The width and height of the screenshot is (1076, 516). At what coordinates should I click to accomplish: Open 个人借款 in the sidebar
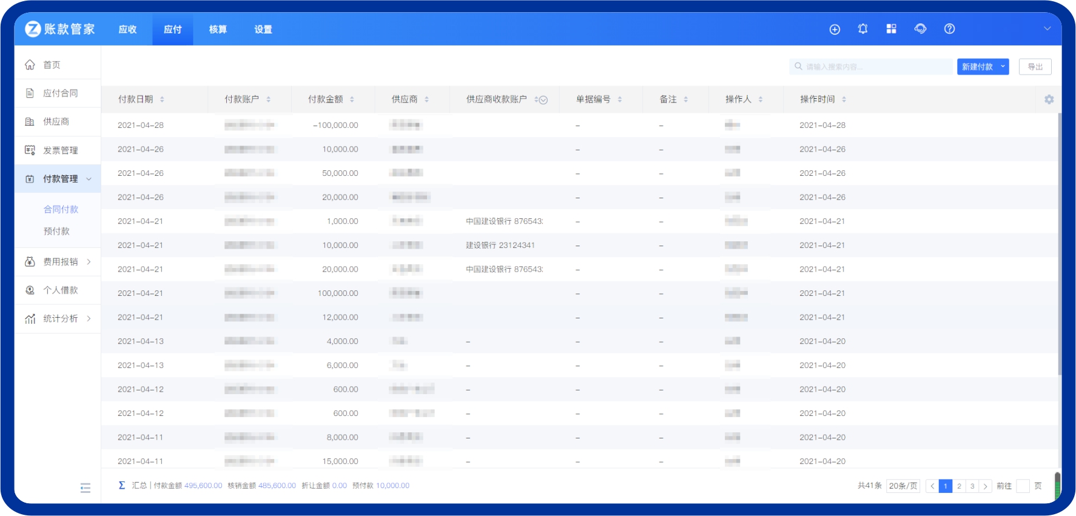(x=58, y=290)
